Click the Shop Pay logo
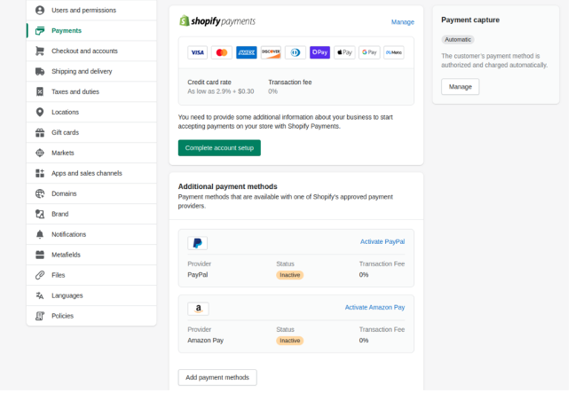This screenshot has height=401, width=575. tap(319, 52)
